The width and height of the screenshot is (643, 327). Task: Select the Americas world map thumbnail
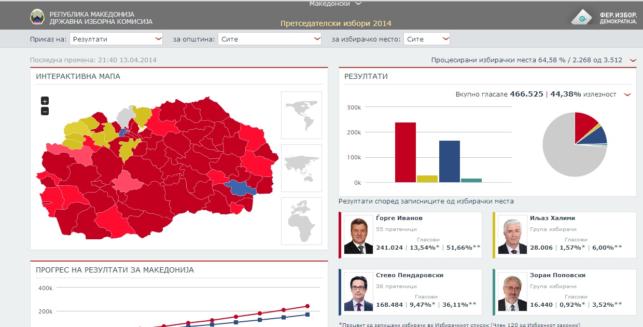tap(301, 115)
